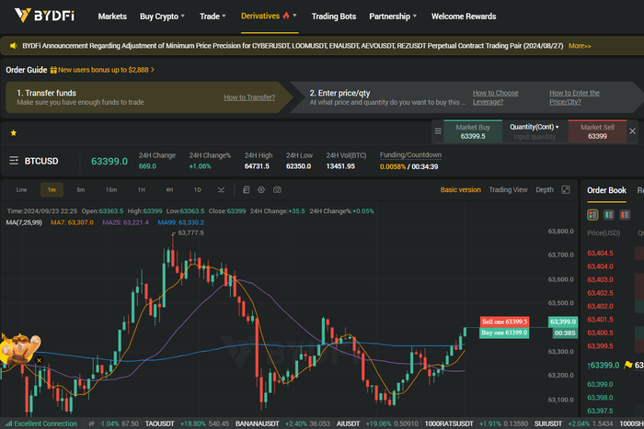Viewport: 644px width, 429px height.
Task: Click the Buy one 63399.0 chart label
Action: click(x=504, y=333)
